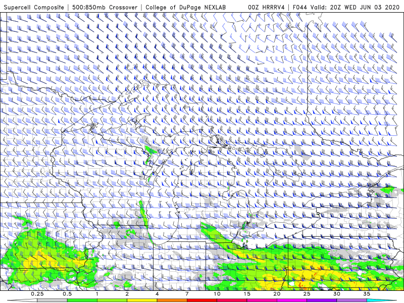This screenshot has height=303, width=404.
Task: Click the "500:850mb Crossover" header label
Action: 105,7
